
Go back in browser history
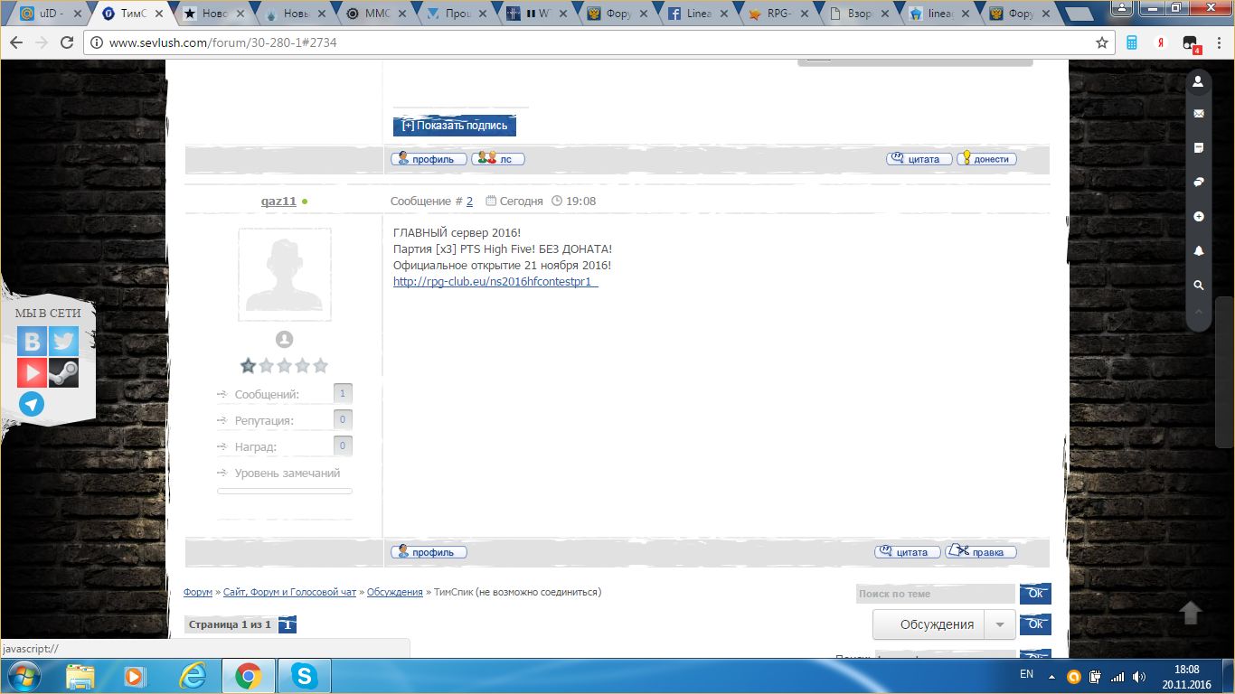(x=17, y=42)
